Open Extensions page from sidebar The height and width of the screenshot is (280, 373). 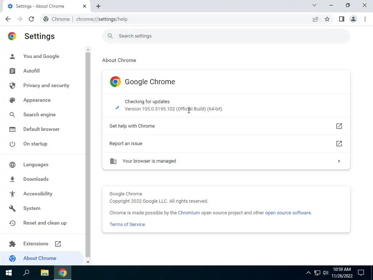point(36,244)
